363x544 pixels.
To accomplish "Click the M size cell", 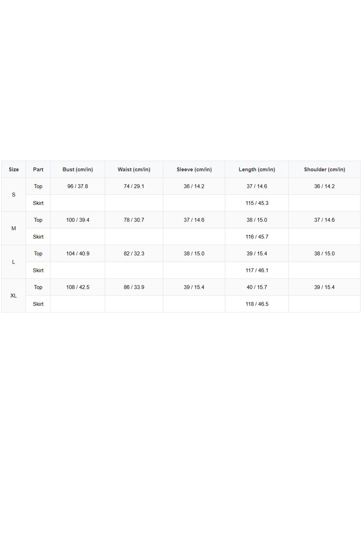I will pos(14,228).
